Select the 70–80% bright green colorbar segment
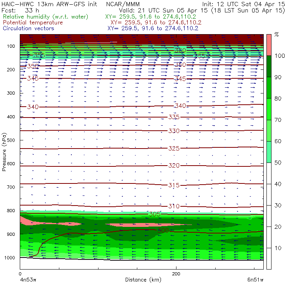This screenshot has height=287, width=287. tap(269, 109)
